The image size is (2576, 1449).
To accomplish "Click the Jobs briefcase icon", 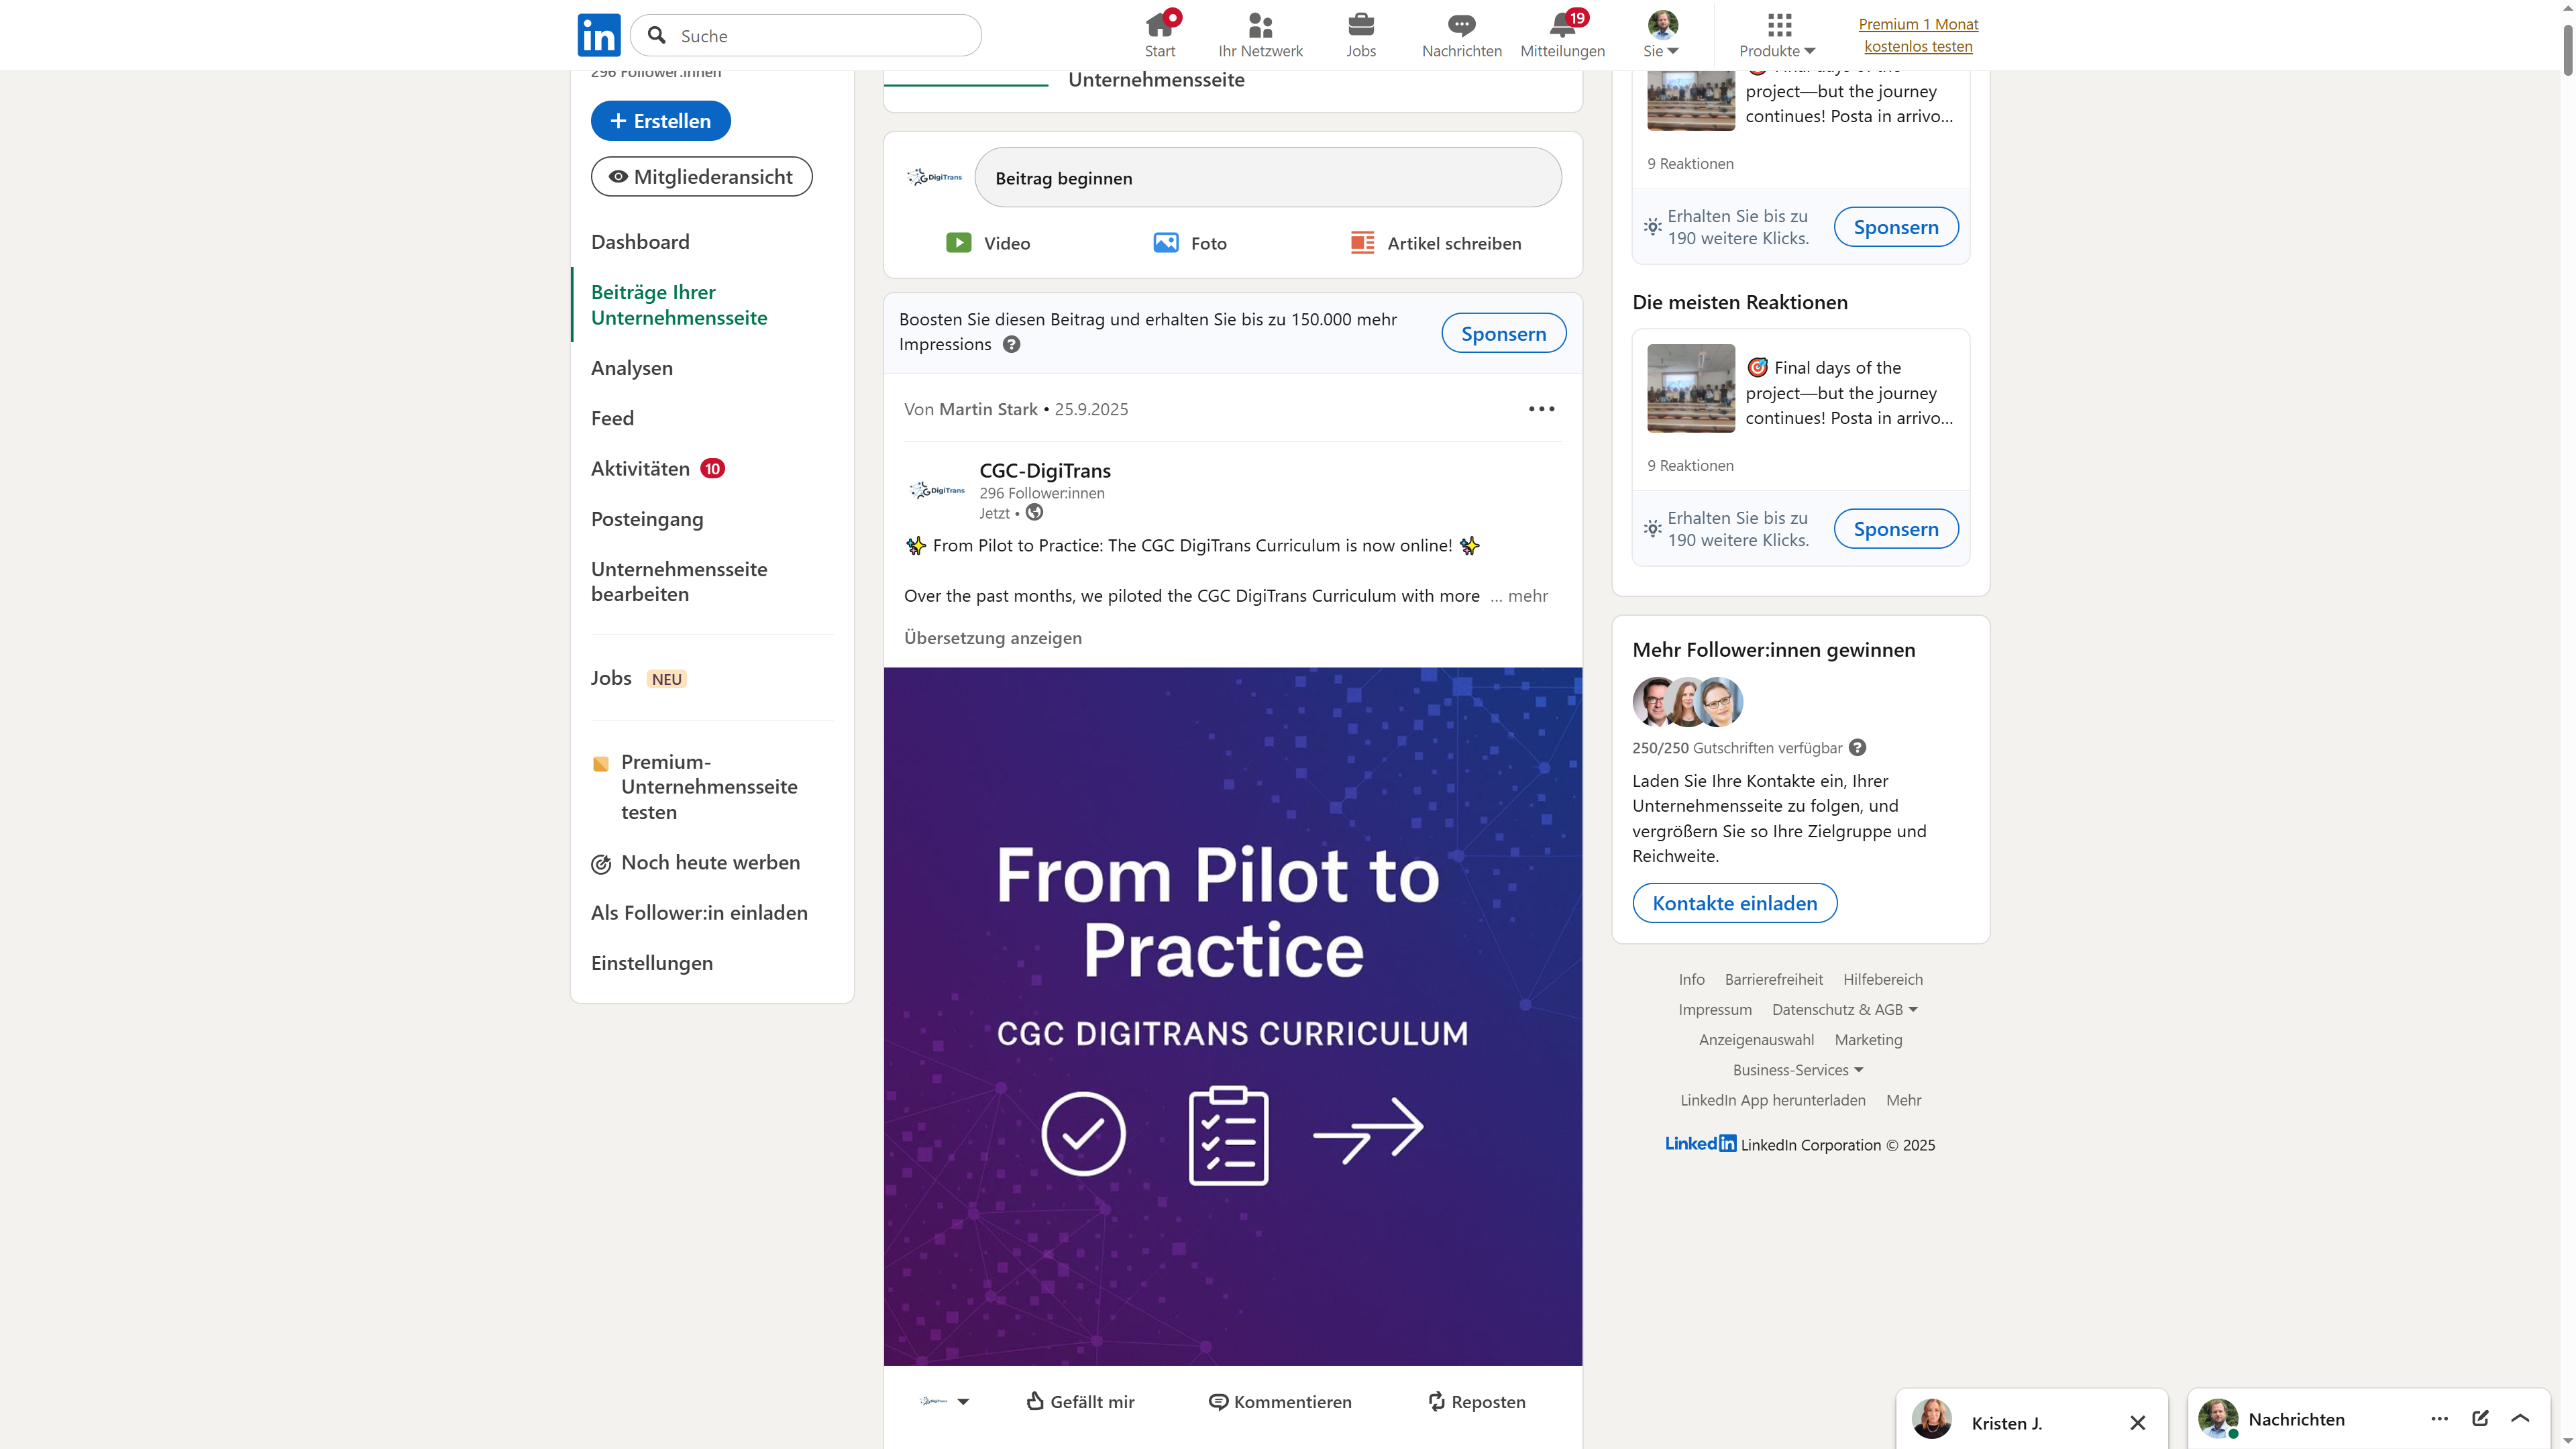I will (1360, 25).
